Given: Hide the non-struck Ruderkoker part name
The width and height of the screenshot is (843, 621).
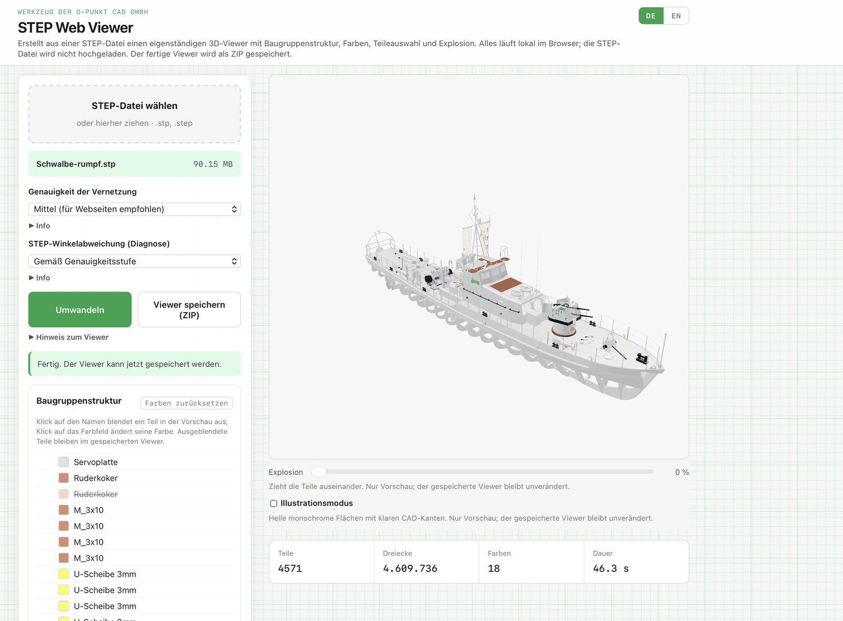Looking at the screenshot, I should [96, 478].
